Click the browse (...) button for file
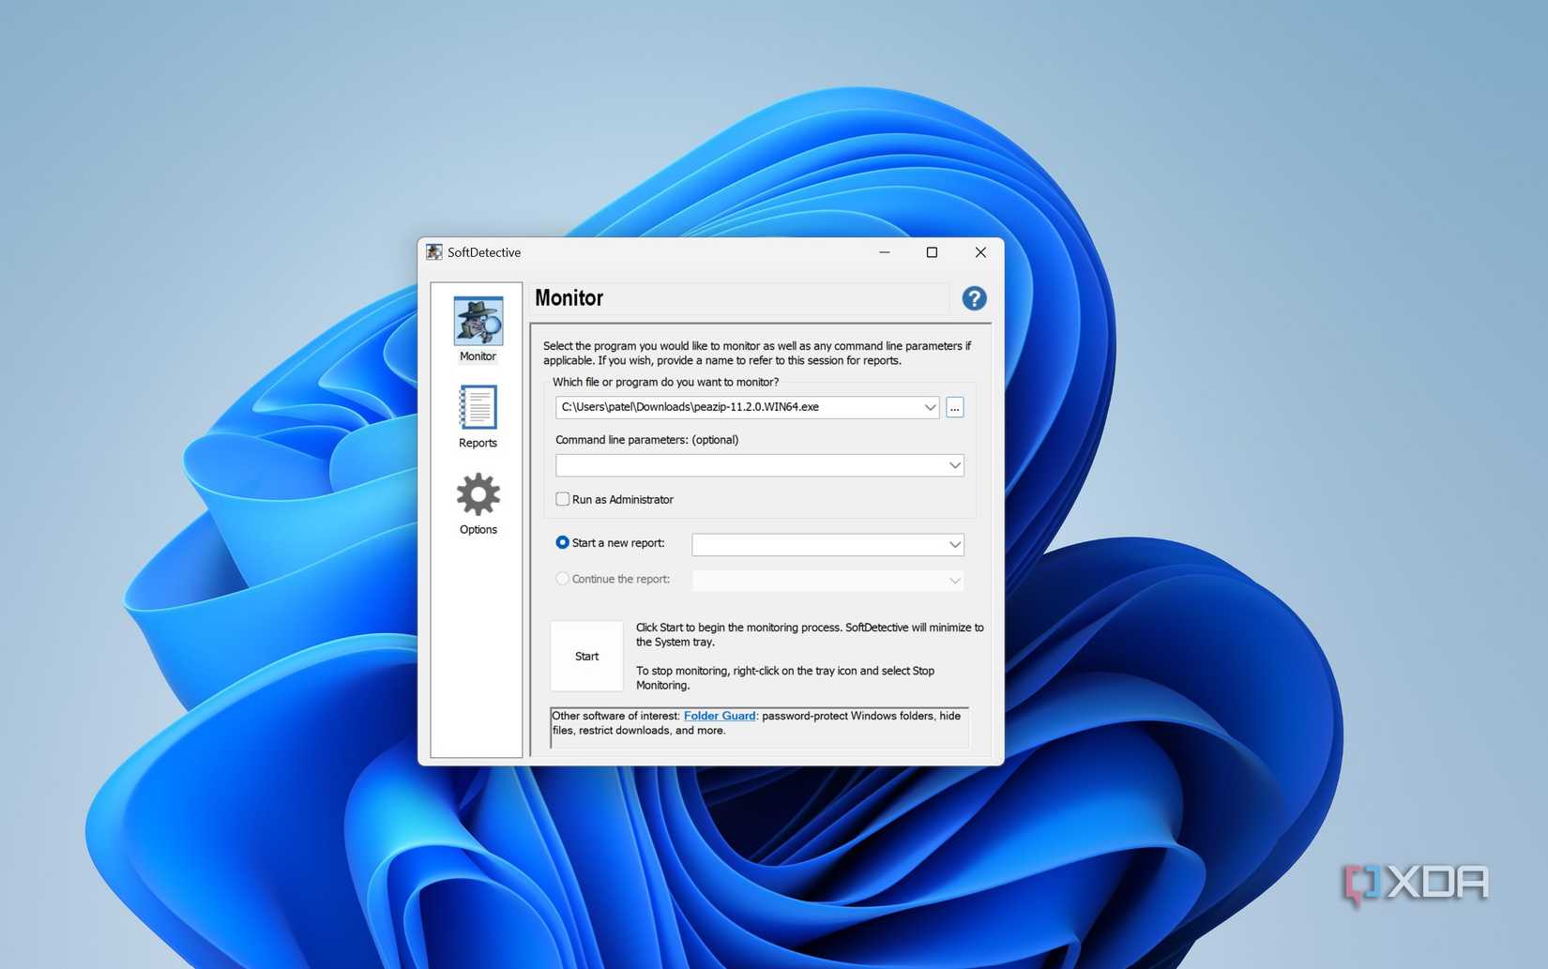Viewport: 1548px width, 969px height. point(954,407)
